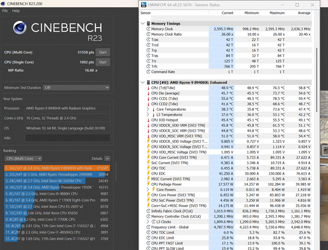The image size is (328, 250).
Task: Open the Minimum Test Duration dropdown
Action: 76,88
